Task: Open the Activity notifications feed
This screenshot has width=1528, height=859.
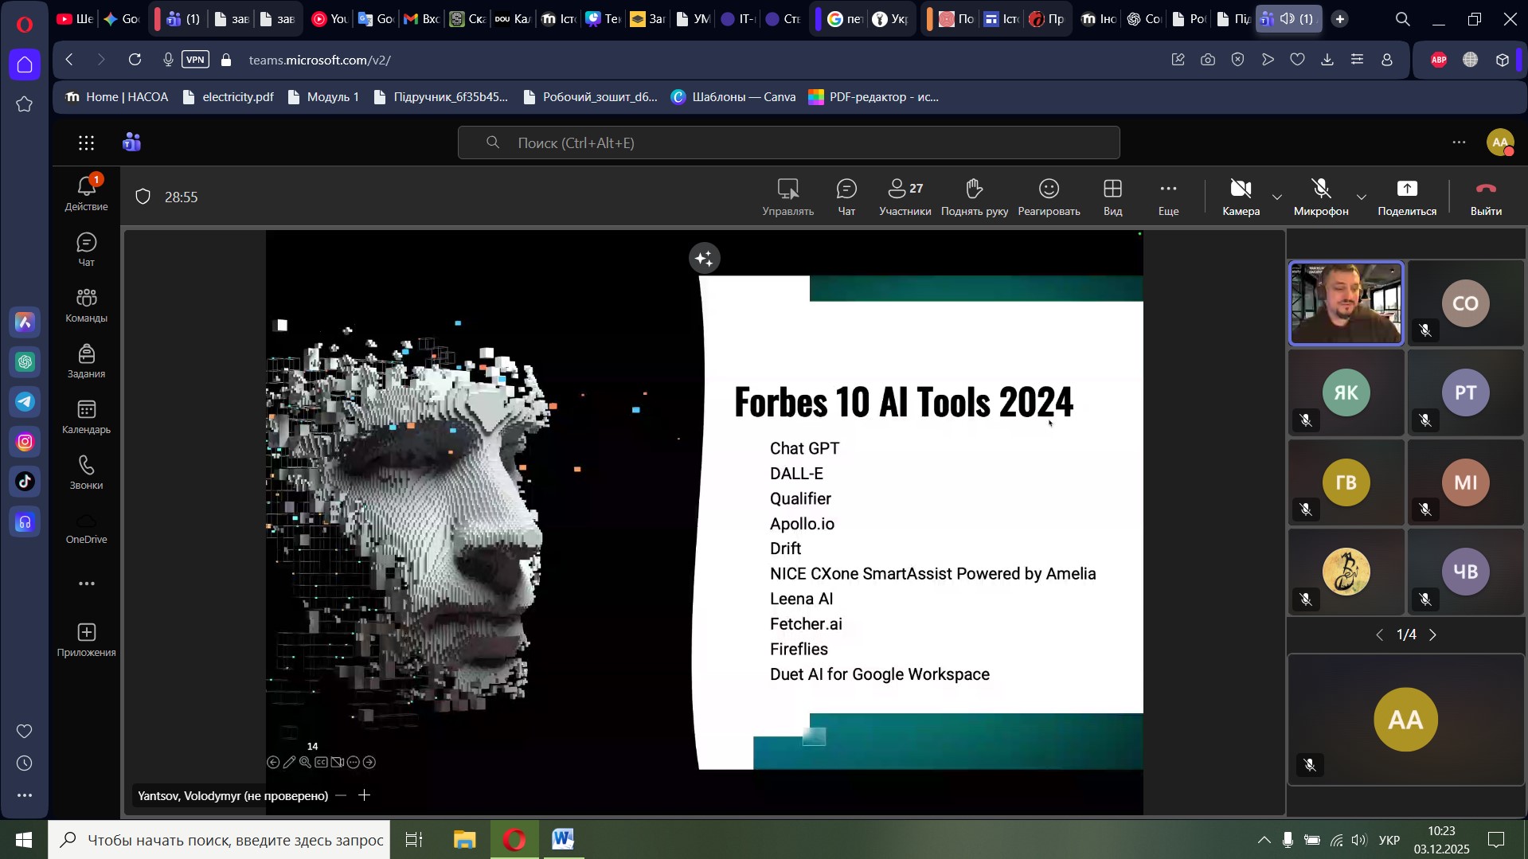Action: tap(86, 193)
